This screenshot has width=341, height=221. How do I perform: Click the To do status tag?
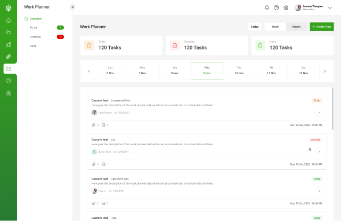(x=317, y=100)
